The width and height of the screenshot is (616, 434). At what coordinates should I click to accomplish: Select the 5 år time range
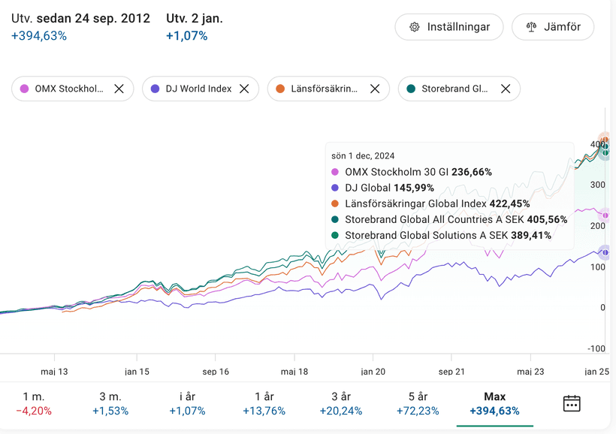tap(418, 403)
